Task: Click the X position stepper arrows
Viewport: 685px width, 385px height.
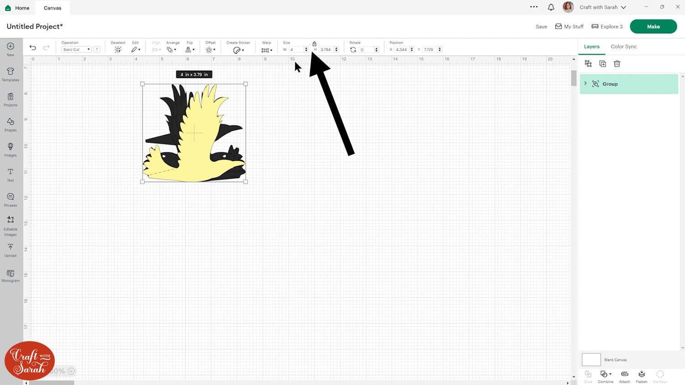Action: click(x=411, y=49)
